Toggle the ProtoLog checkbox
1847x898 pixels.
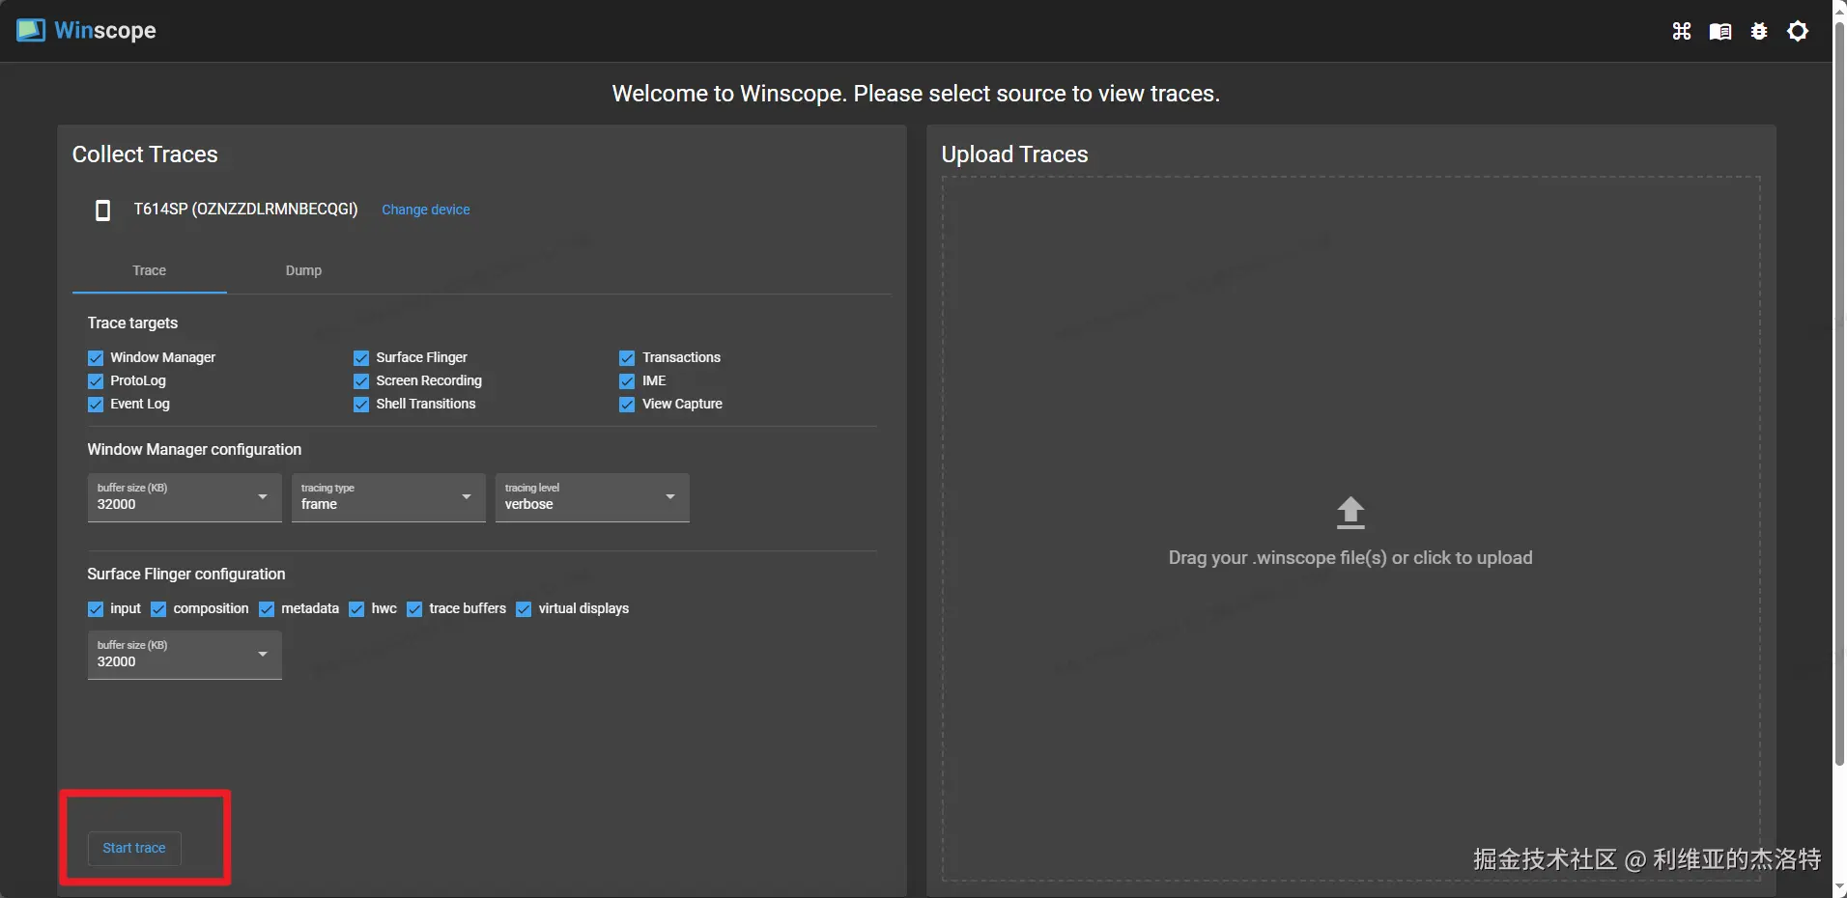(96, 381)
